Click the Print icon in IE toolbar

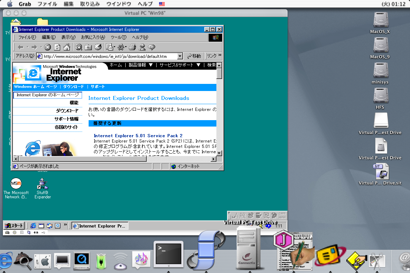point(132,47)
